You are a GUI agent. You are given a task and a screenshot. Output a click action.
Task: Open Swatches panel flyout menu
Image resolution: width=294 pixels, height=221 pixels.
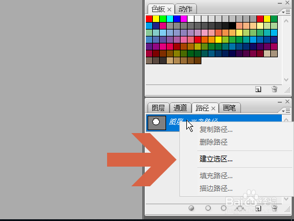pos(286,12)
